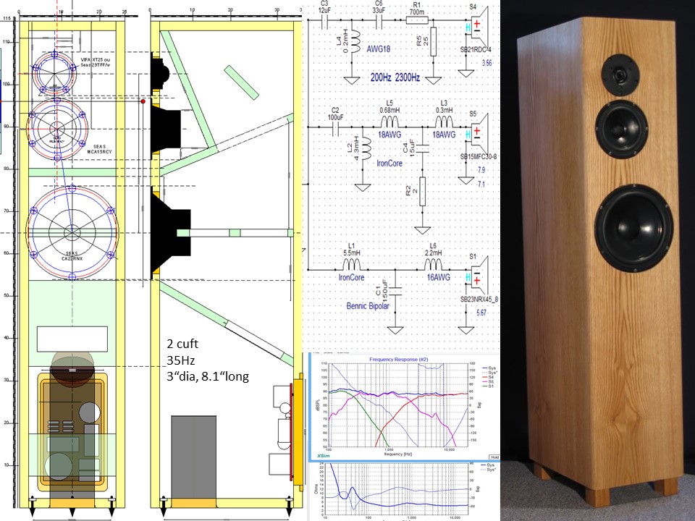Click the IronCore label under L1

point(352,277)
